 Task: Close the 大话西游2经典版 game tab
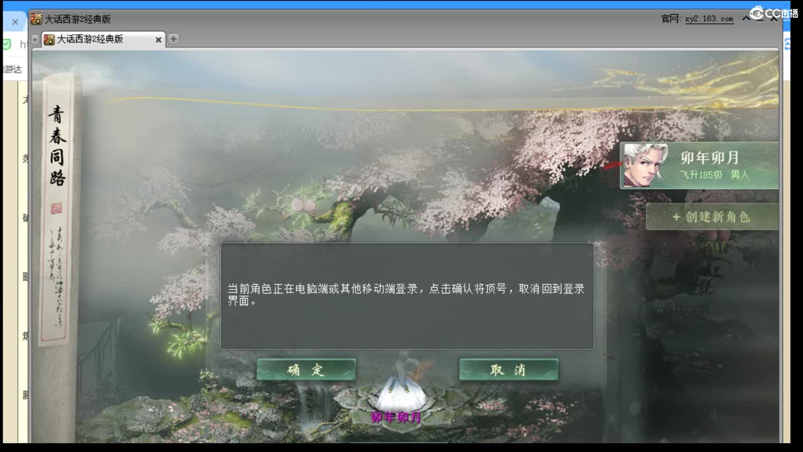click(x=158, y=40)
